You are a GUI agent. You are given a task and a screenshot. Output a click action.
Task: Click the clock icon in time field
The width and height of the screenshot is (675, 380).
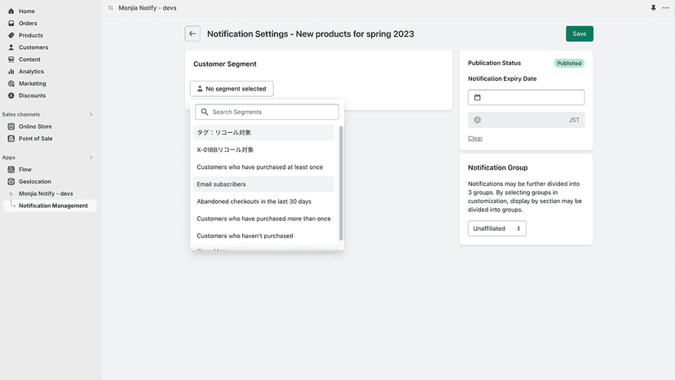tap(478, 120)
